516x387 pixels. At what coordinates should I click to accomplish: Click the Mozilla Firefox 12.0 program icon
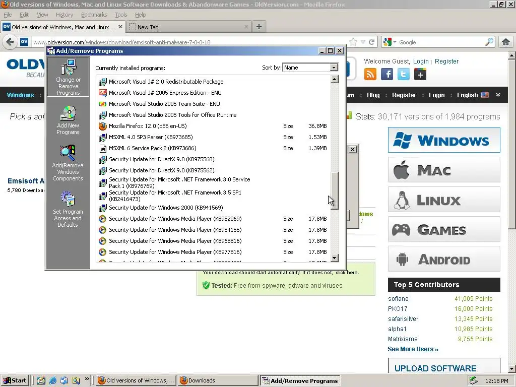coord(103,126)
